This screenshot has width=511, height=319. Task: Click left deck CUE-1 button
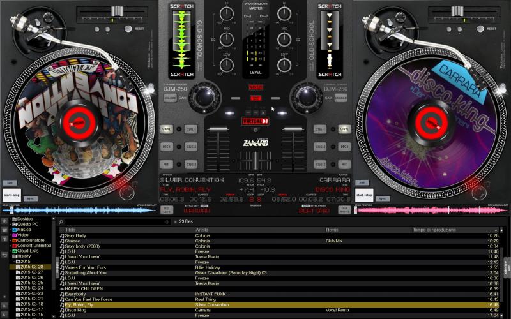pos(191,130)
